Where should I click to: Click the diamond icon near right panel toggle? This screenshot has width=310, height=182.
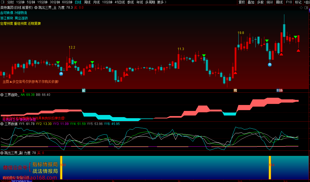[301, 8]
